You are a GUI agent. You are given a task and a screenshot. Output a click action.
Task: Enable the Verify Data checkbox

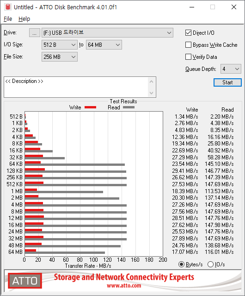pyautogui.click(x=188, y=57)
